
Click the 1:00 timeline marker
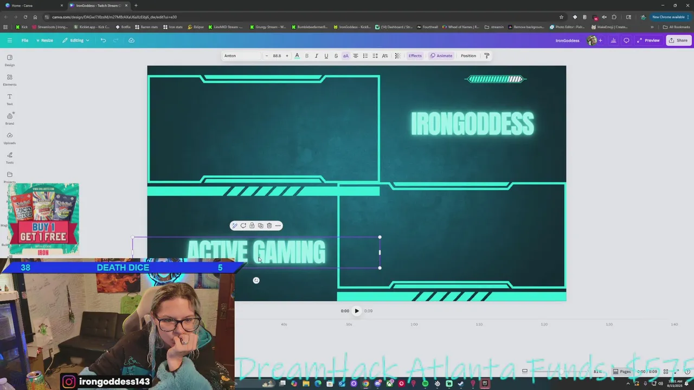(414, 324)
